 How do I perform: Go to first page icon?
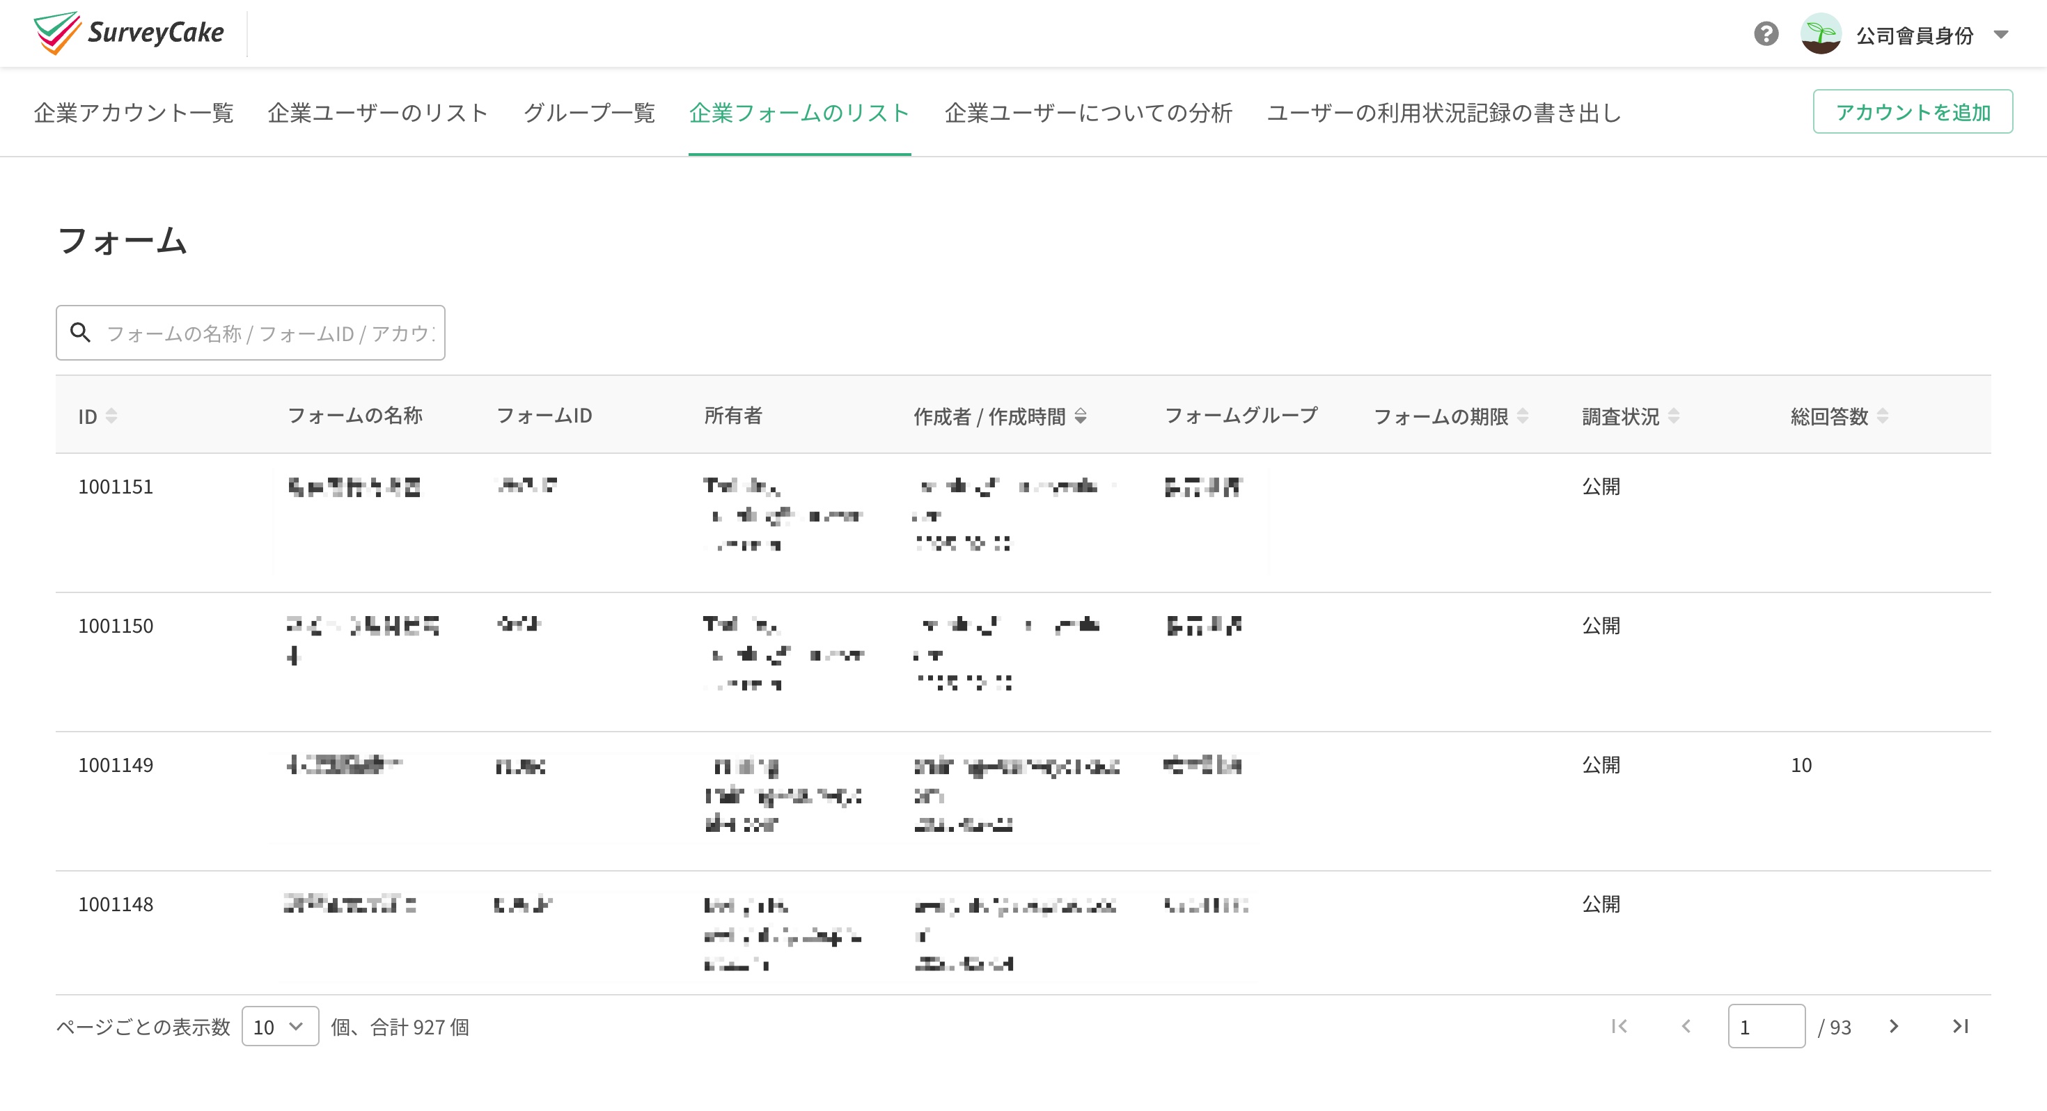(1619, 1026)
